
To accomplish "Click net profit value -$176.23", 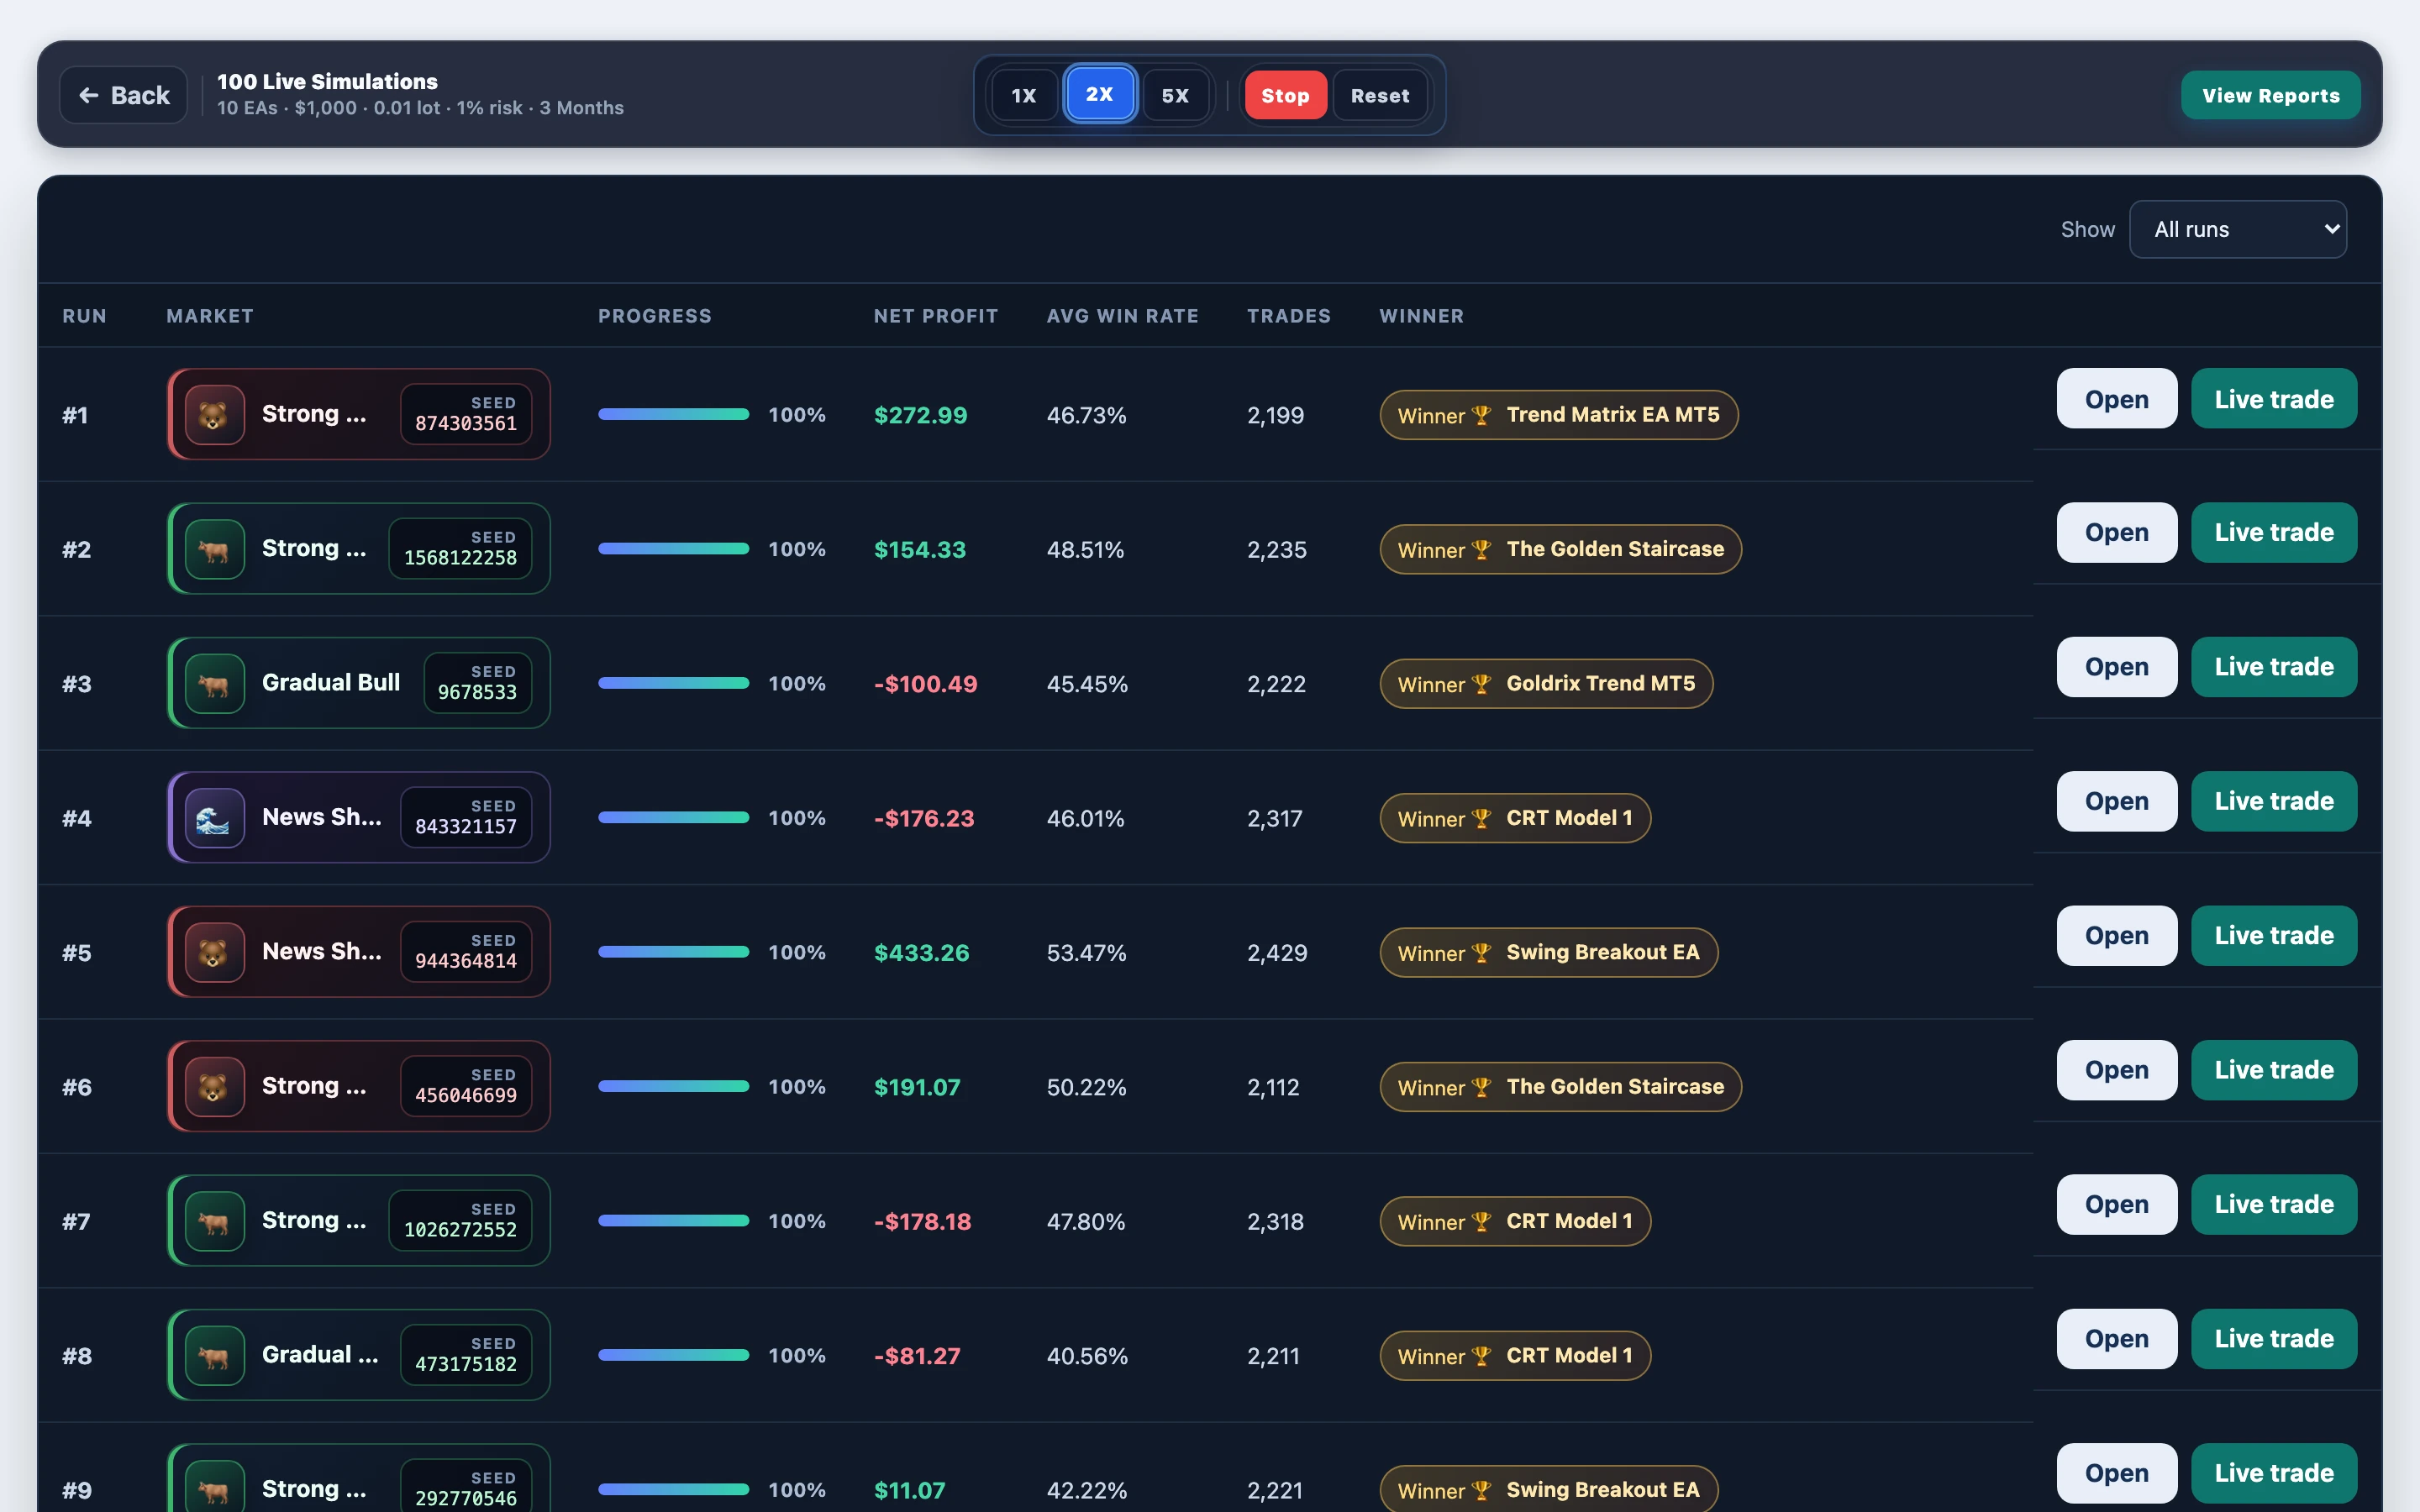I will pos(924,818).
